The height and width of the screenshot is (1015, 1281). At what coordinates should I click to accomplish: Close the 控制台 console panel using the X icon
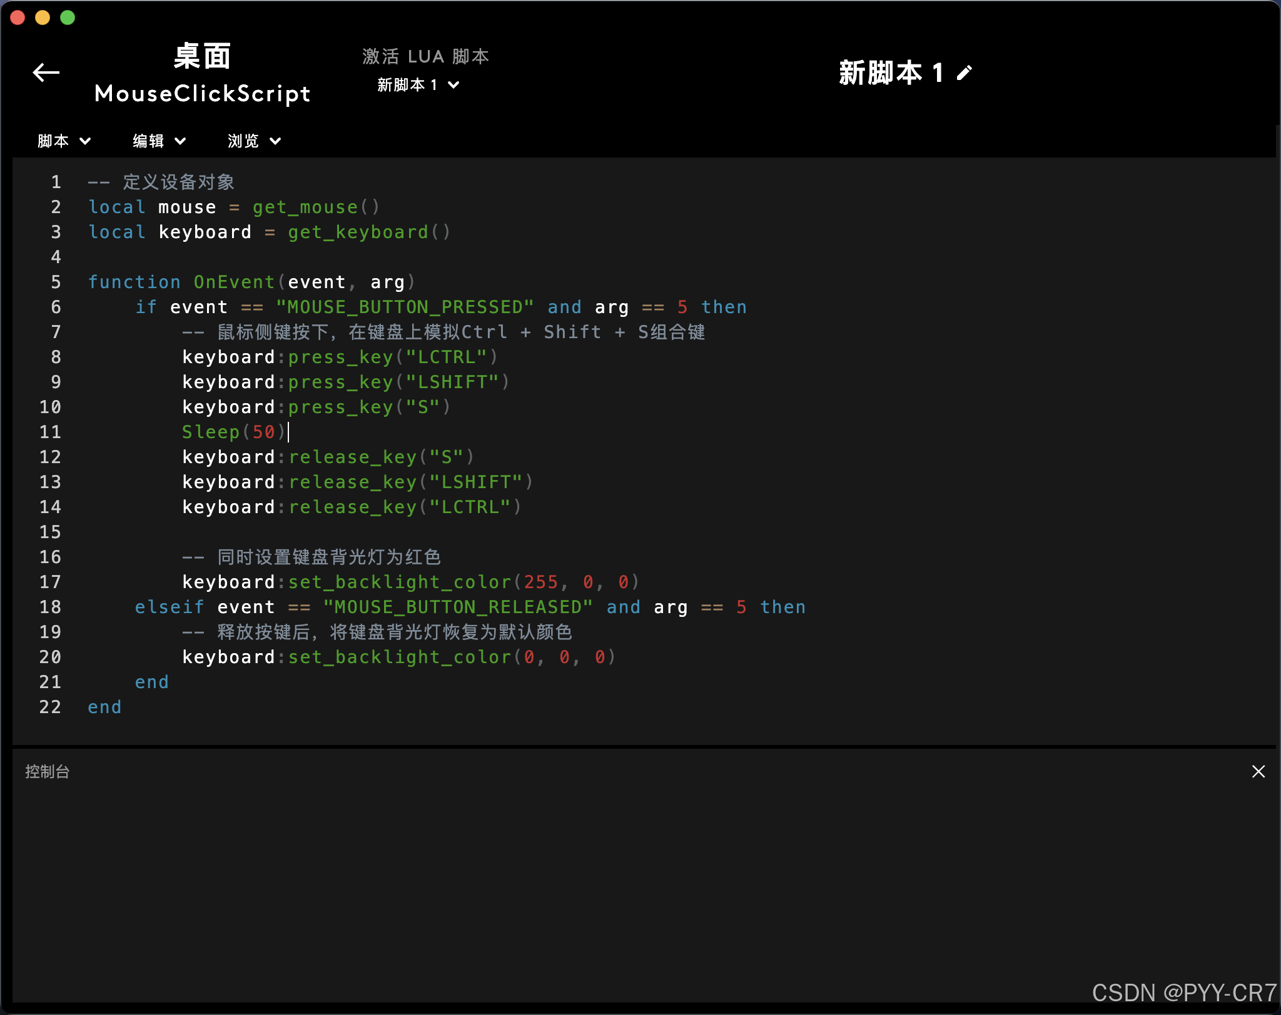[1258, 771]
